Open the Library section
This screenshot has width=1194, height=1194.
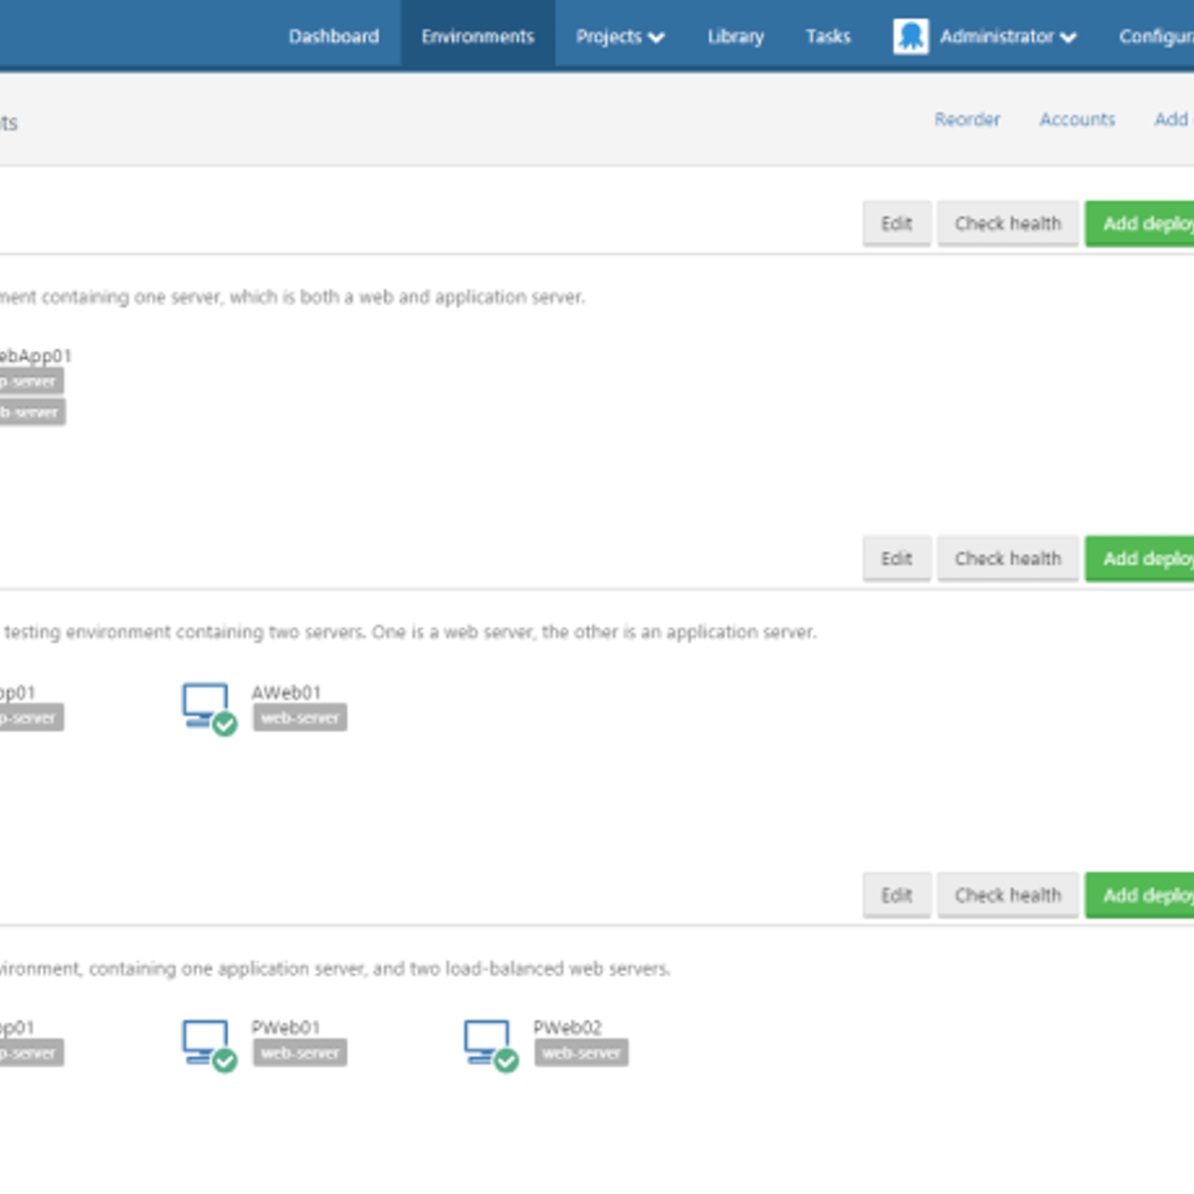734,36
